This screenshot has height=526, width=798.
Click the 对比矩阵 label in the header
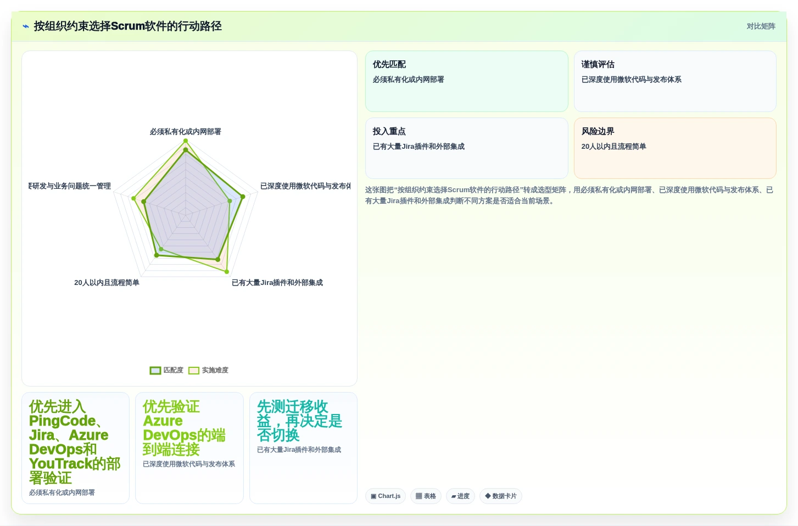761,26
